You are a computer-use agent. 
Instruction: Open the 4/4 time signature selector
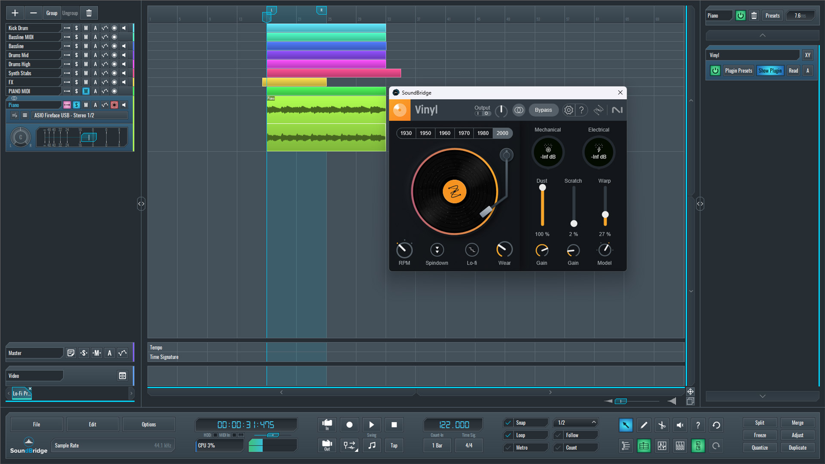pos(469,446)
